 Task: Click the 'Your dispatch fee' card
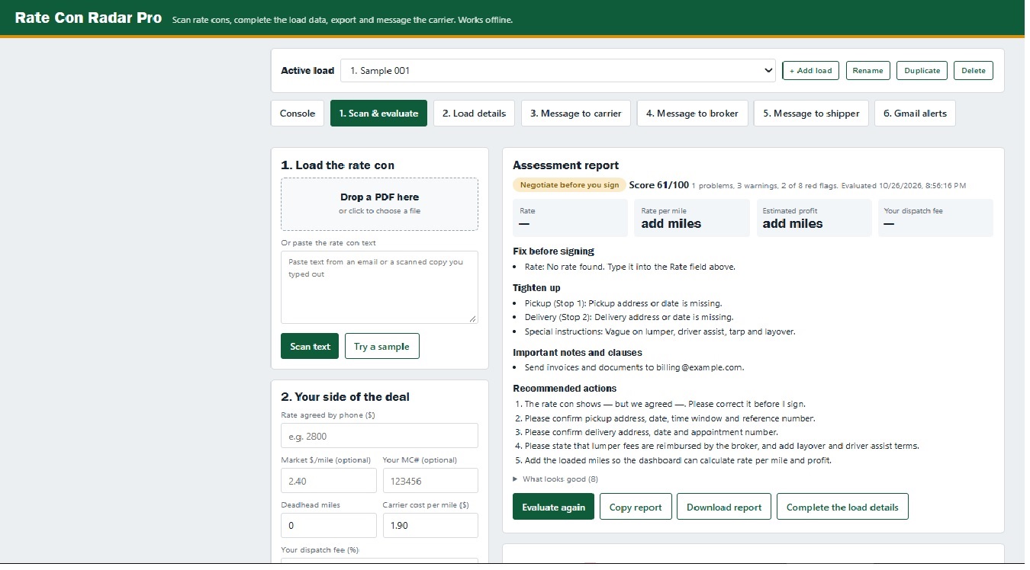pos(935,218)
